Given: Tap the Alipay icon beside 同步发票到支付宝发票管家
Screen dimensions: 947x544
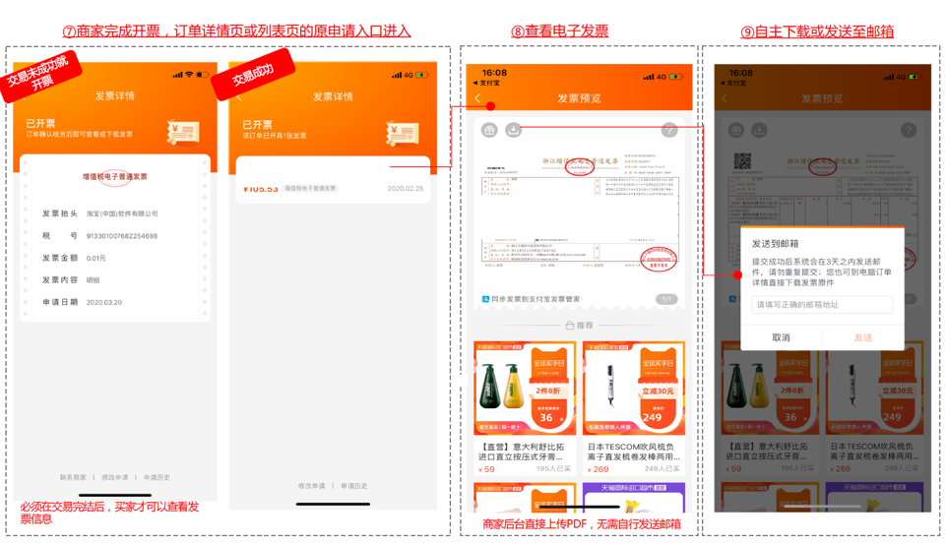Looking at the screenshot, I should coord(485,299).
